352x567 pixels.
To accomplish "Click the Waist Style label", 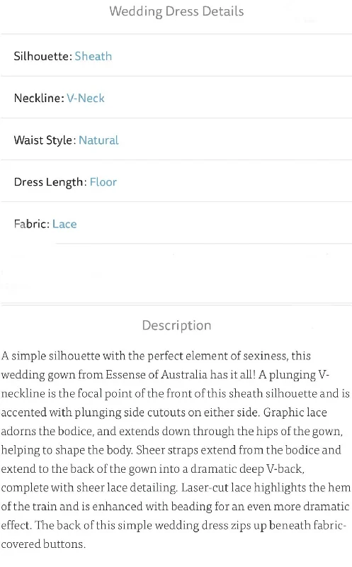I will pos(45,140).
